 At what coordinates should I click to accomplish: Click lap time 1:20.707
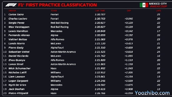pos(100,14)
